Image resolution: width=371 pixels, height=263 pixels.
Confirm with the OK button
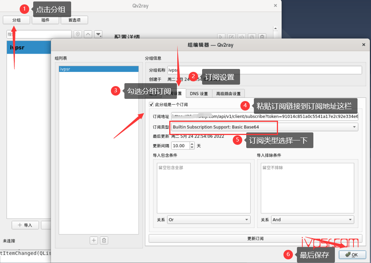352,255
